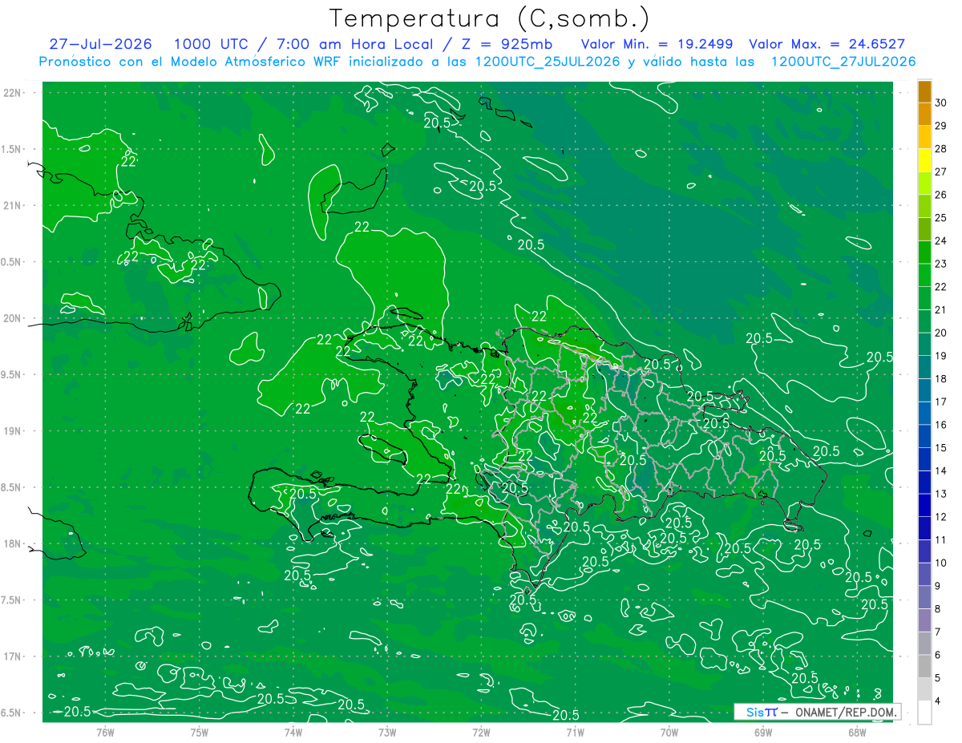
Task: Click the "75W" longitude axis label
Action: [x=199, y=733]
